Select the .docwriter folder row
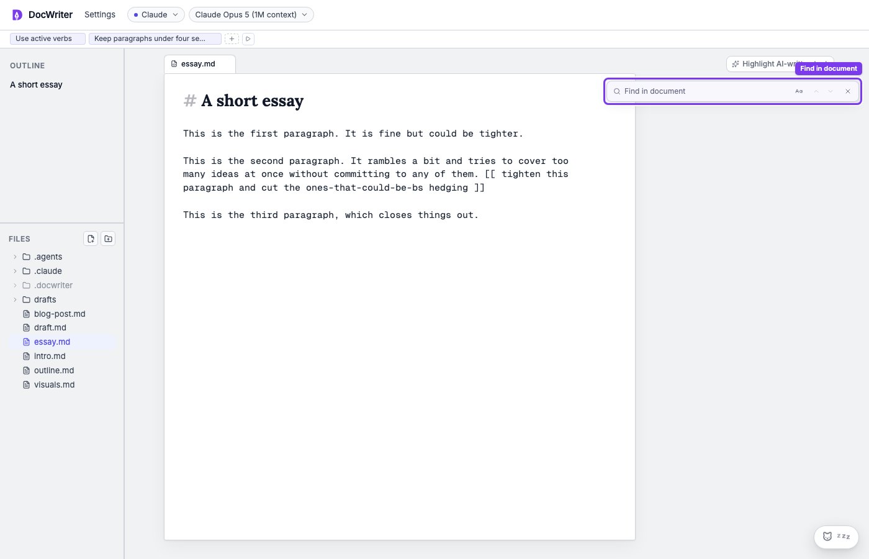This screenshot has height=559, width=869. pos(62,285)
